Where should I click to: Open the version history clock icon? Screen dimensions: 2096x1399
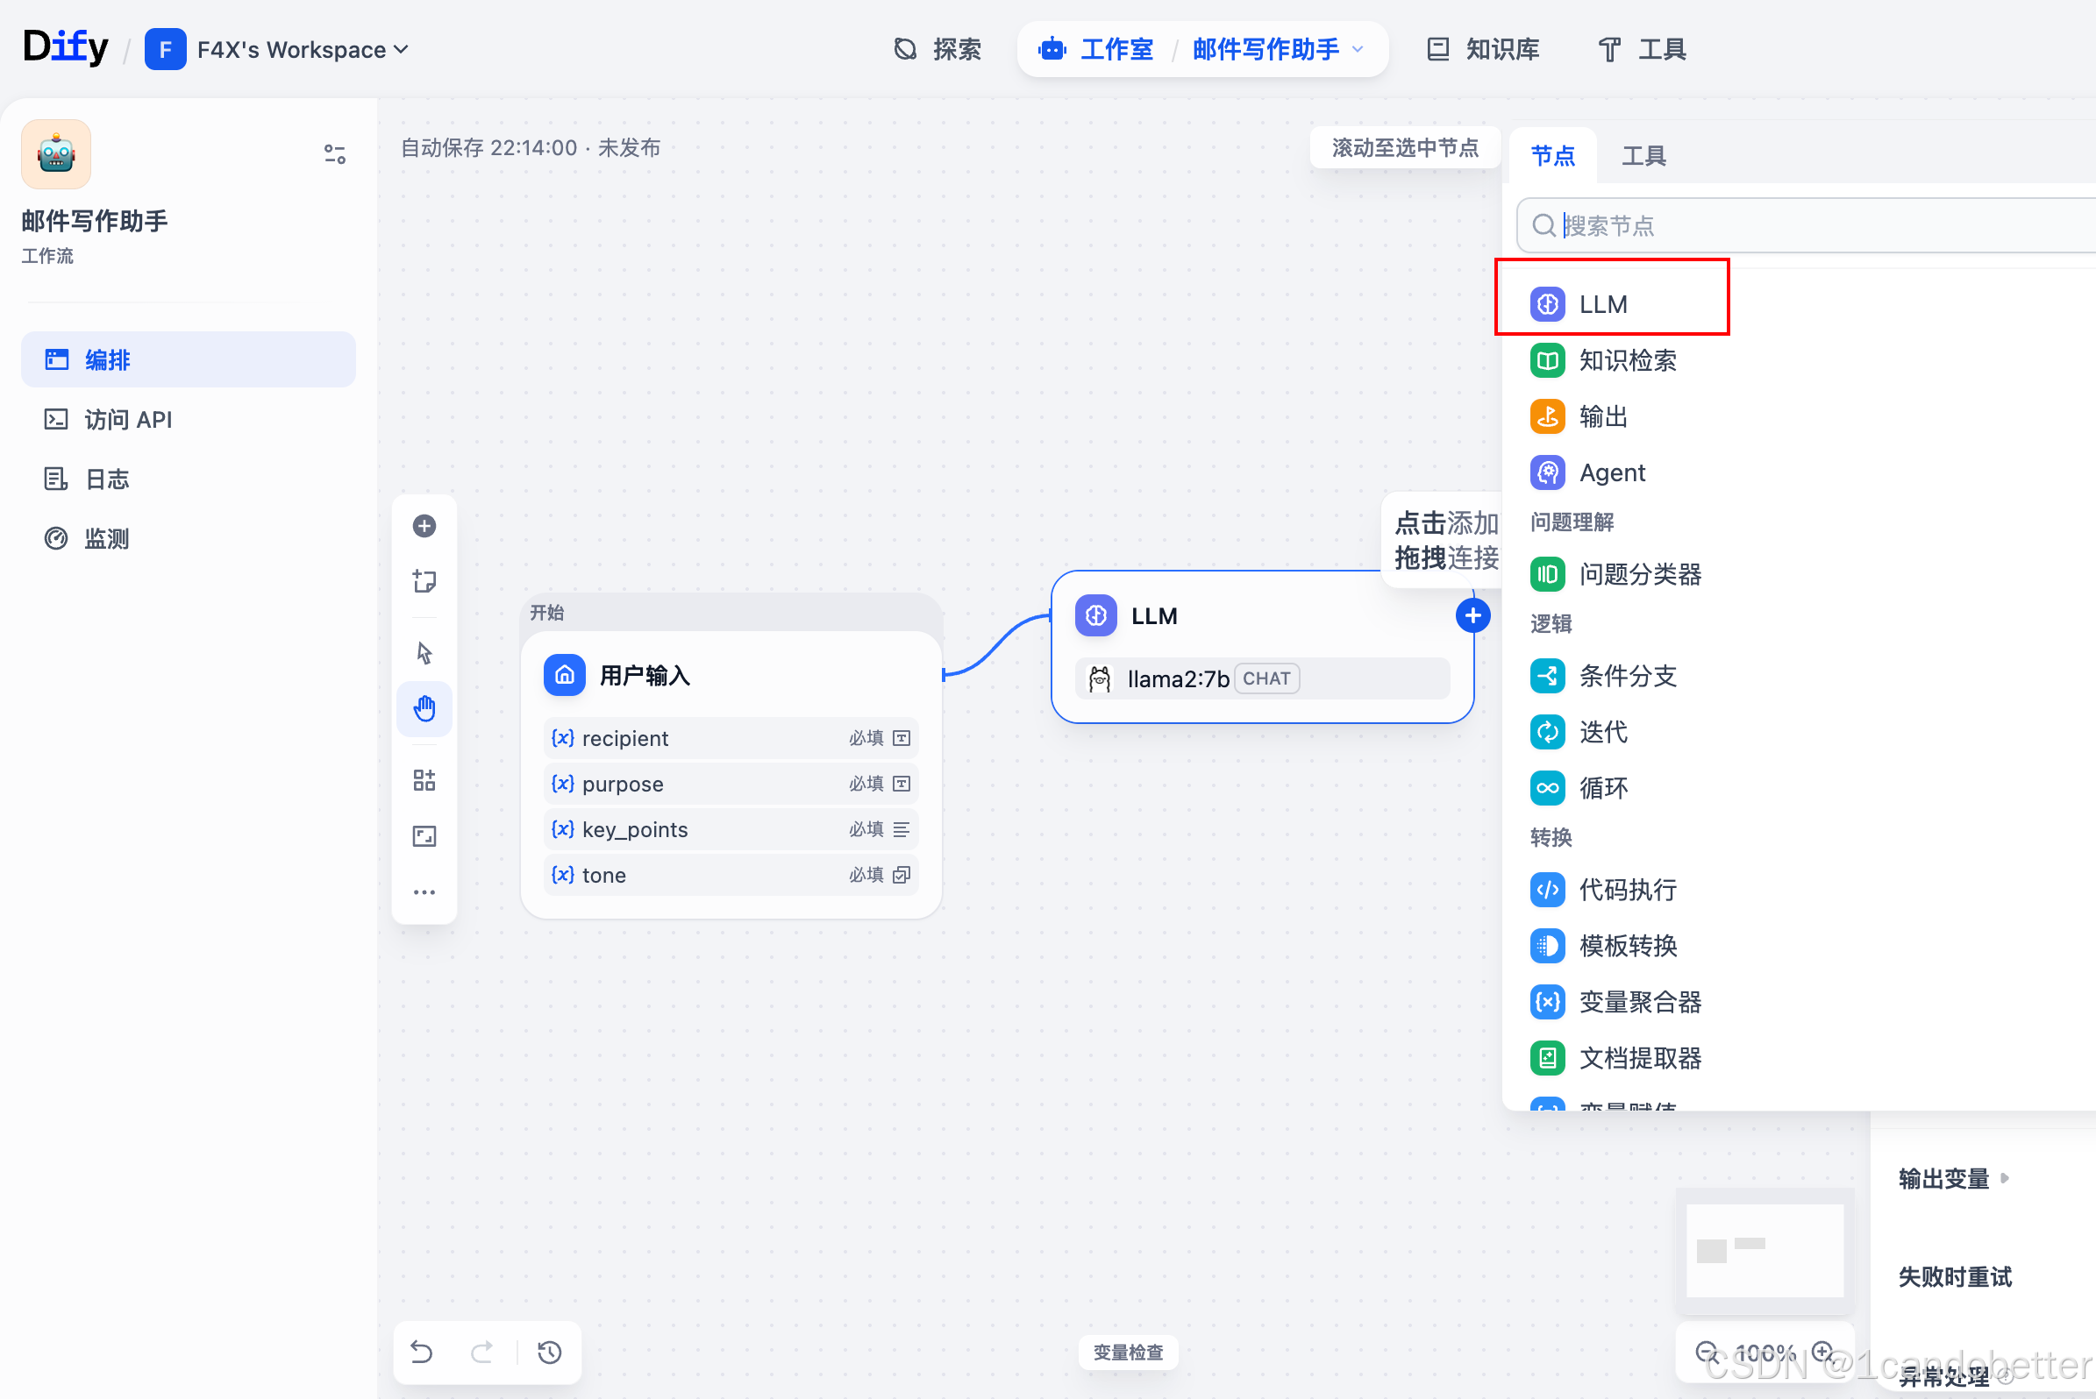coord(550,1353)
